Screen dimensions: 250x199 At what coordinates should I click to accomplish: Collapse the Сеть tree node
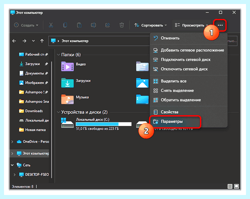click(12, 165)
